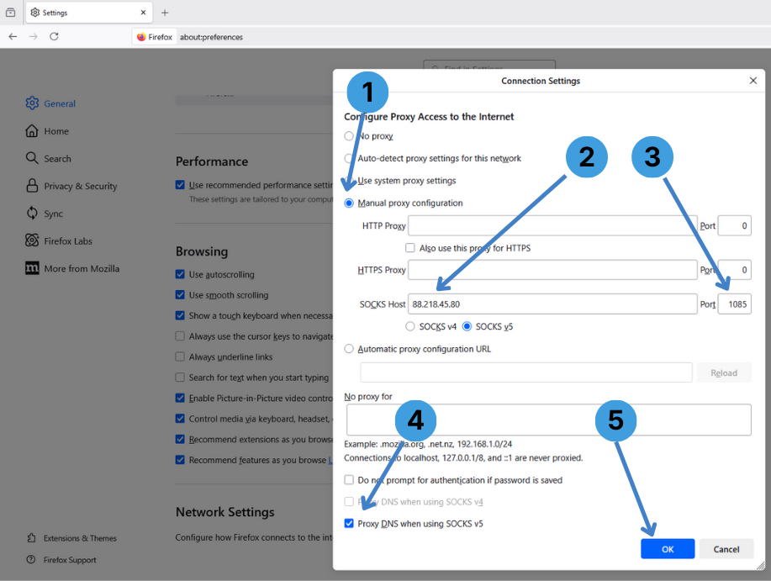Image resolution: width=771 pixels, height=581 pixels.
Task: Open Search settings category
Action: point(49,158)
